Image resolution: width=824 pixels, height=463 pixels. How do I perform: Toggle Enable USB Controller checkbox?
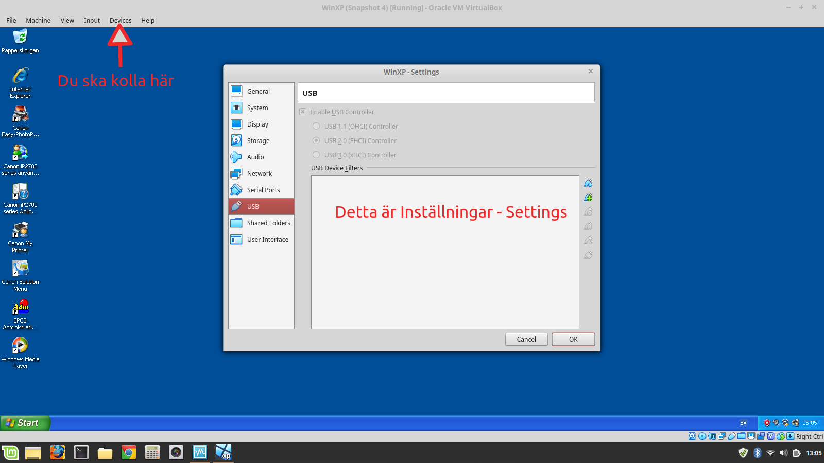303,112
